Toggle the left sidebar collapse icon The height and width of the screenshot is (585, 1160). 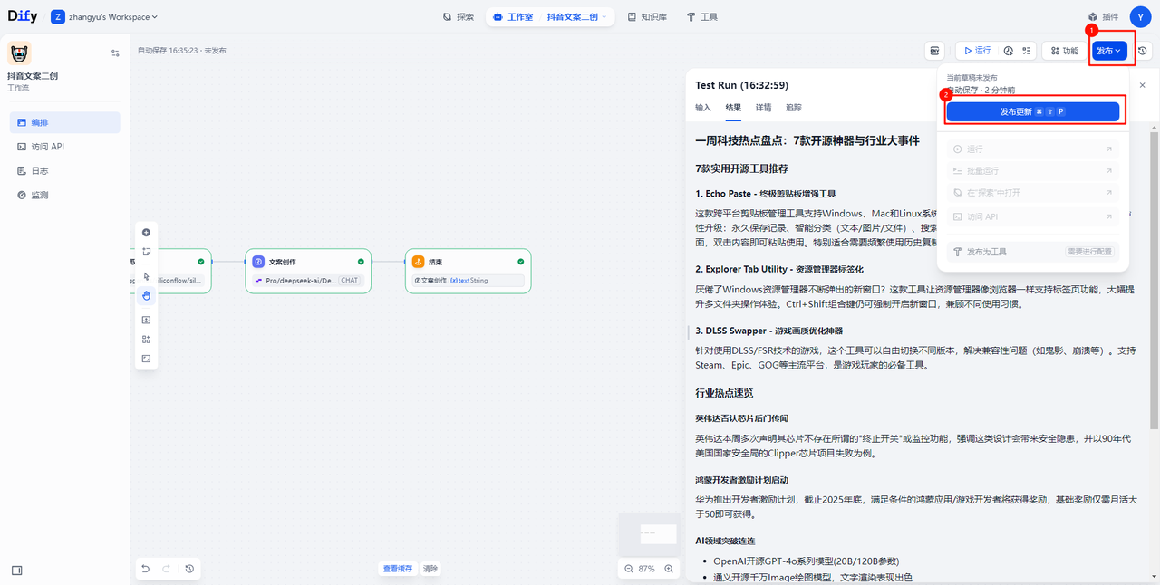(x=16, y=571)
